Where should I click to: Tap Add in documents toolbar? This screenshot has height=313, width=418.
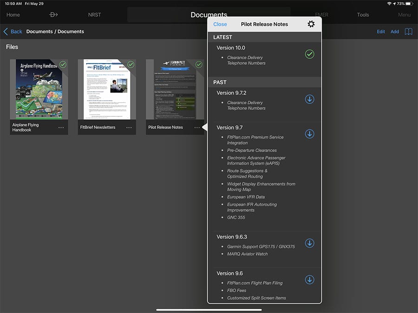tap(394, 32)
